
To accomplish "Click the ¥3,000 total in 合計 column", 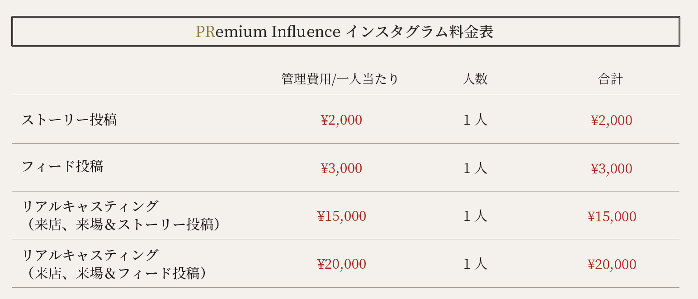I will pos(611,168).
